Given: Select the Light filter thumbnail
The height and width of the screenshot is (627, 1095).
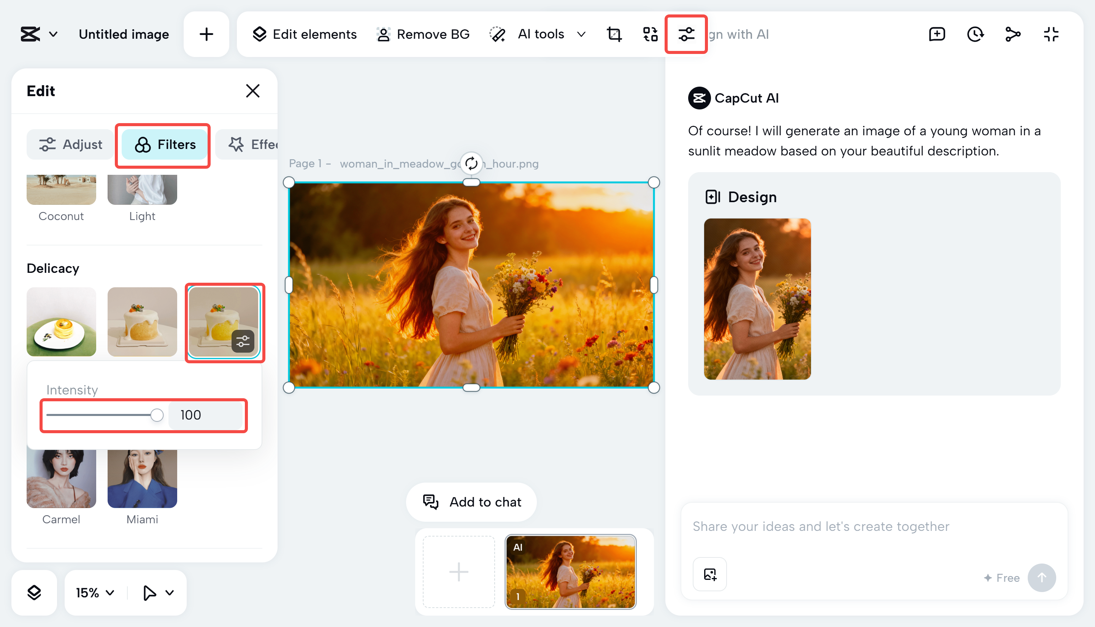Looking at the screenshot, I should [142, 190].
